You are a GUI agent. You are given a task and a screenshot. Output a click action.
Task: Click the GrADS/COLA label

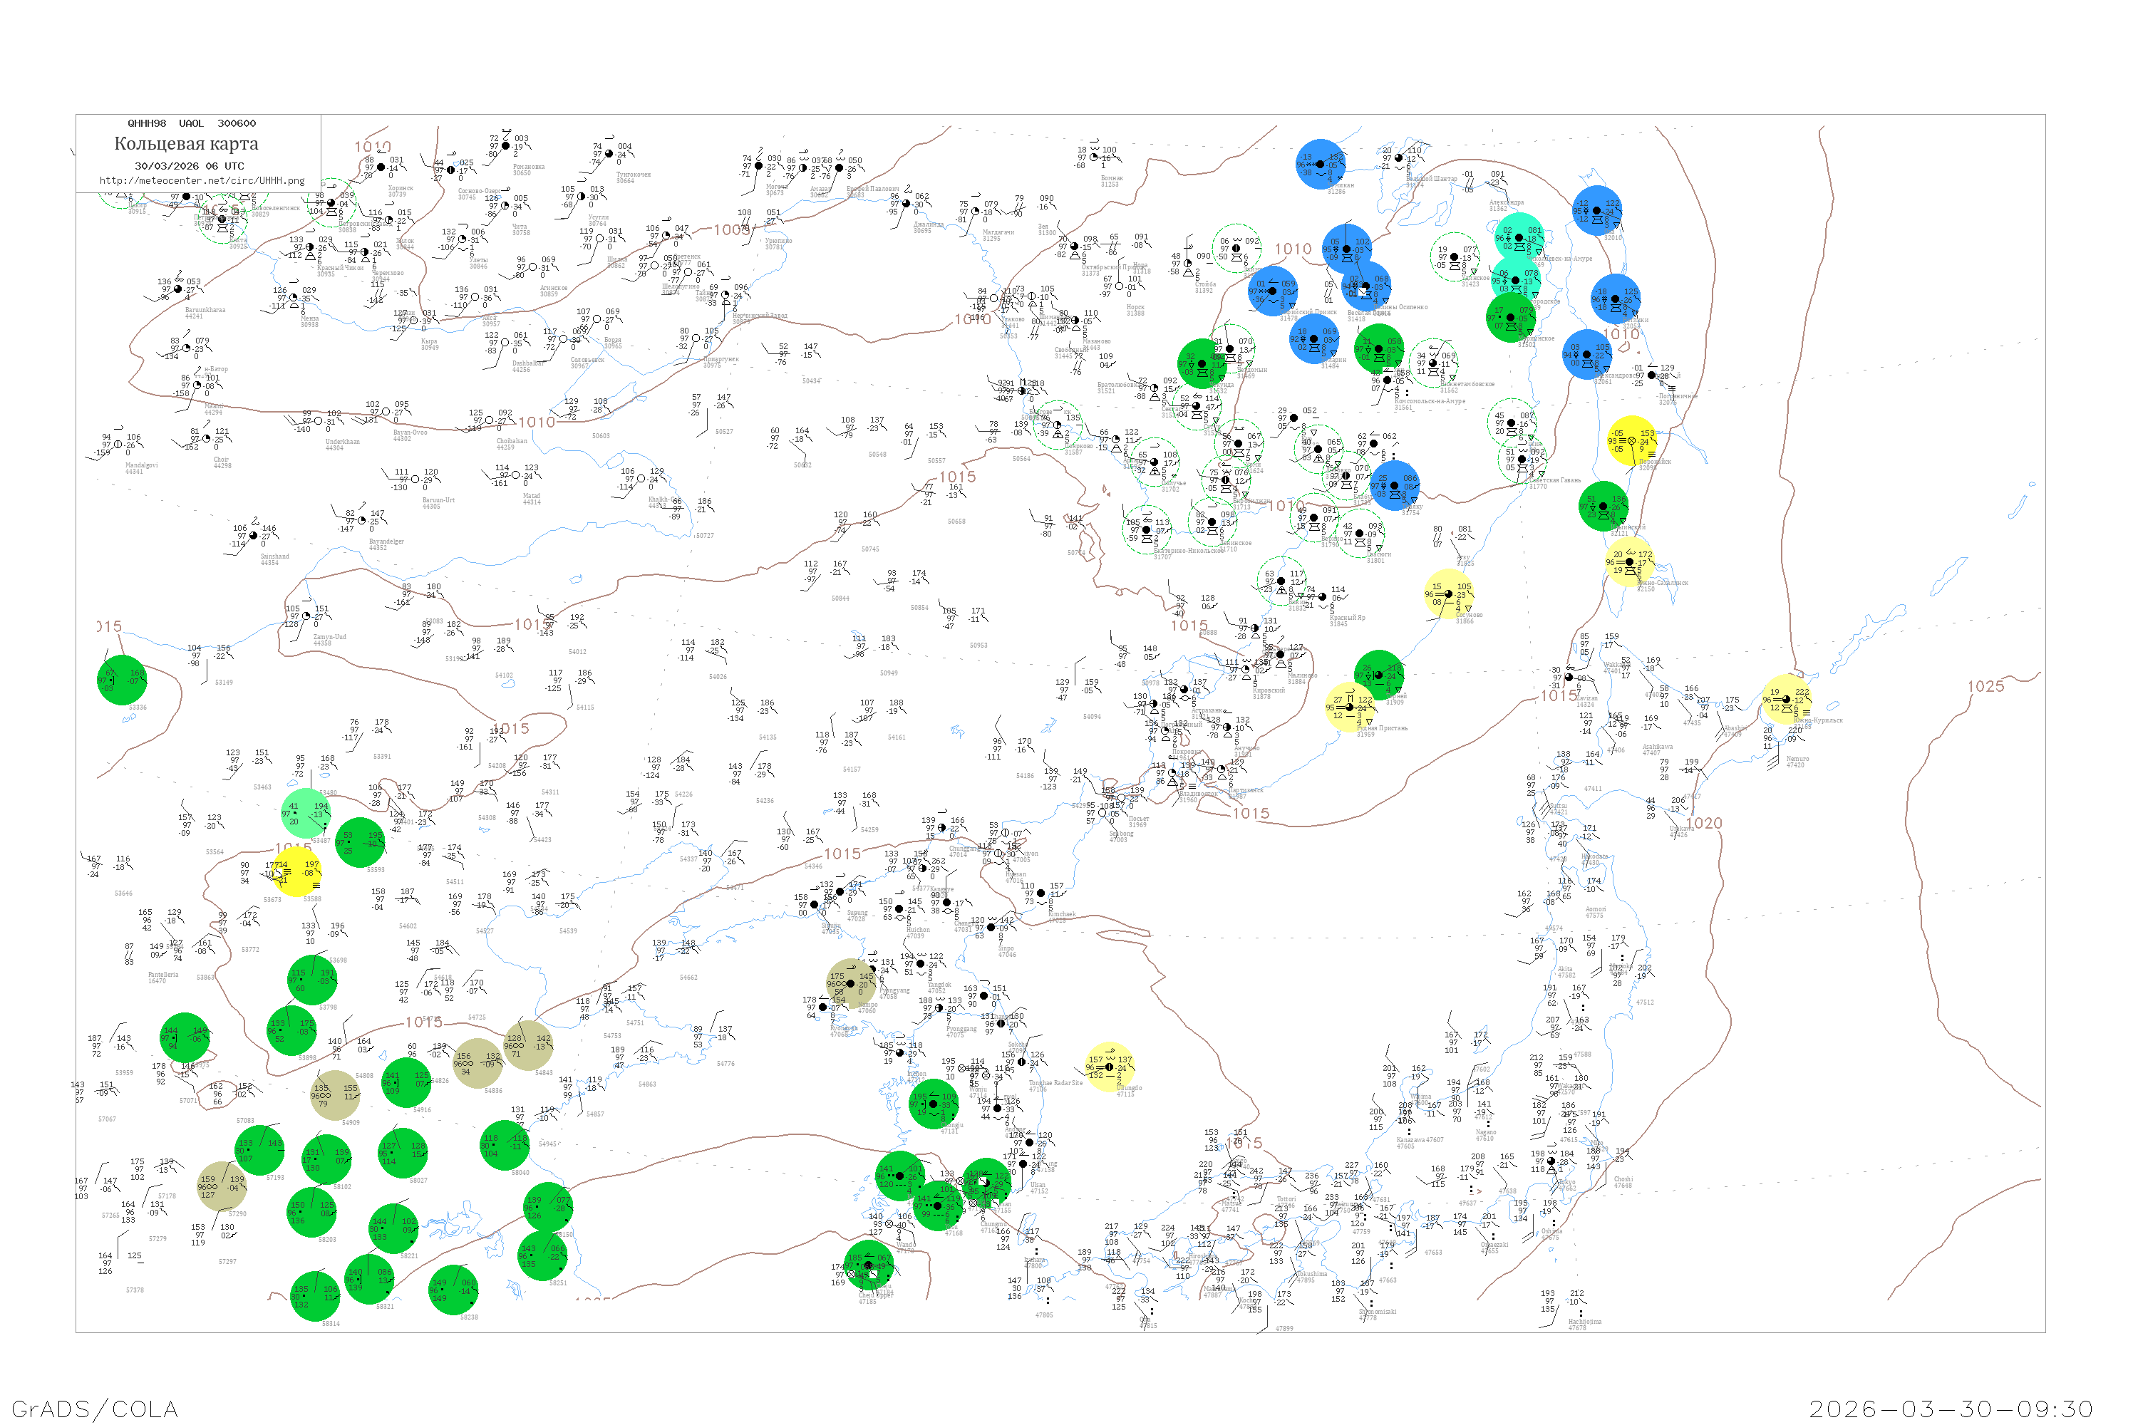pos(95,1409)
